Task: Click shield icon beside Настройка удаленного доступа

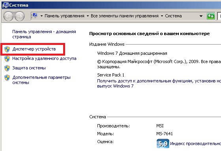Action: coord(7,59)
